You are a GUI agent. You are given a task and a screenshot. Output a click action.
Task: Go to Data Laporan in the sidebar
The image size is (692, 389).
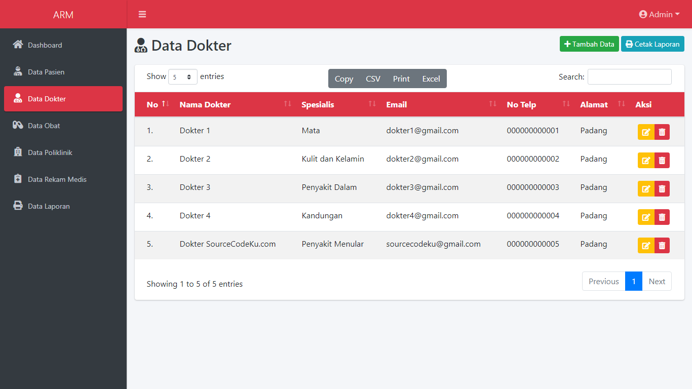click(63, 206)
